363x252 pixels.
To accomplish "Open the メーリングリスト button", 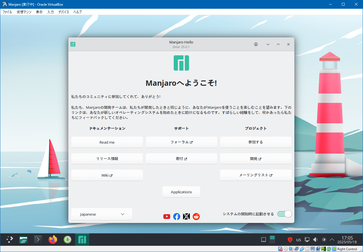I will 256,175.
